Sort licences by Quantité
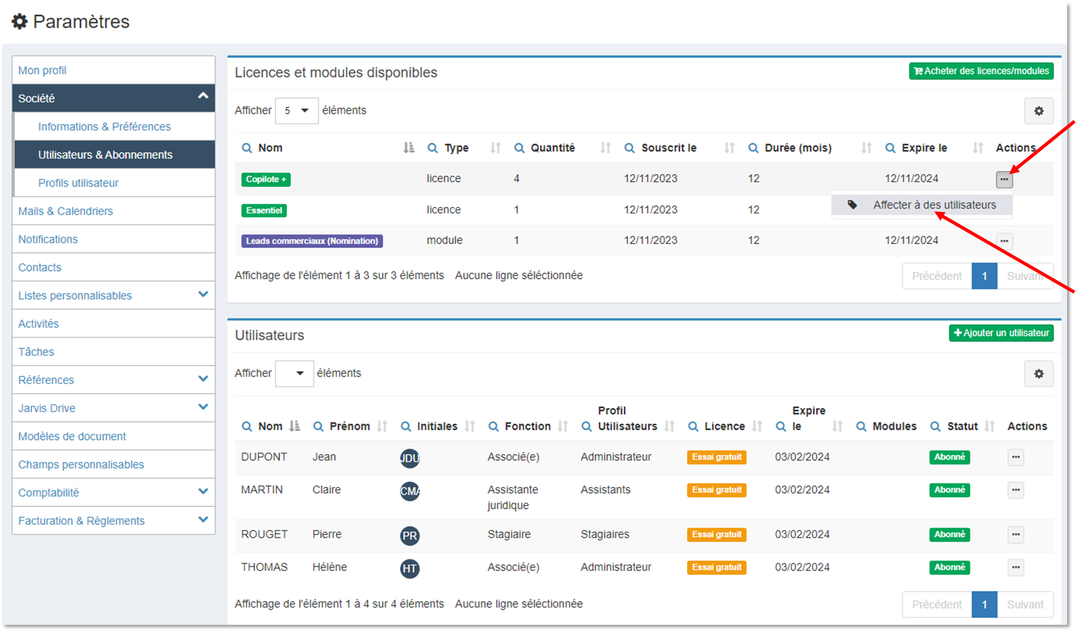Screen dimensions: 1076x632 coord(606,148)
